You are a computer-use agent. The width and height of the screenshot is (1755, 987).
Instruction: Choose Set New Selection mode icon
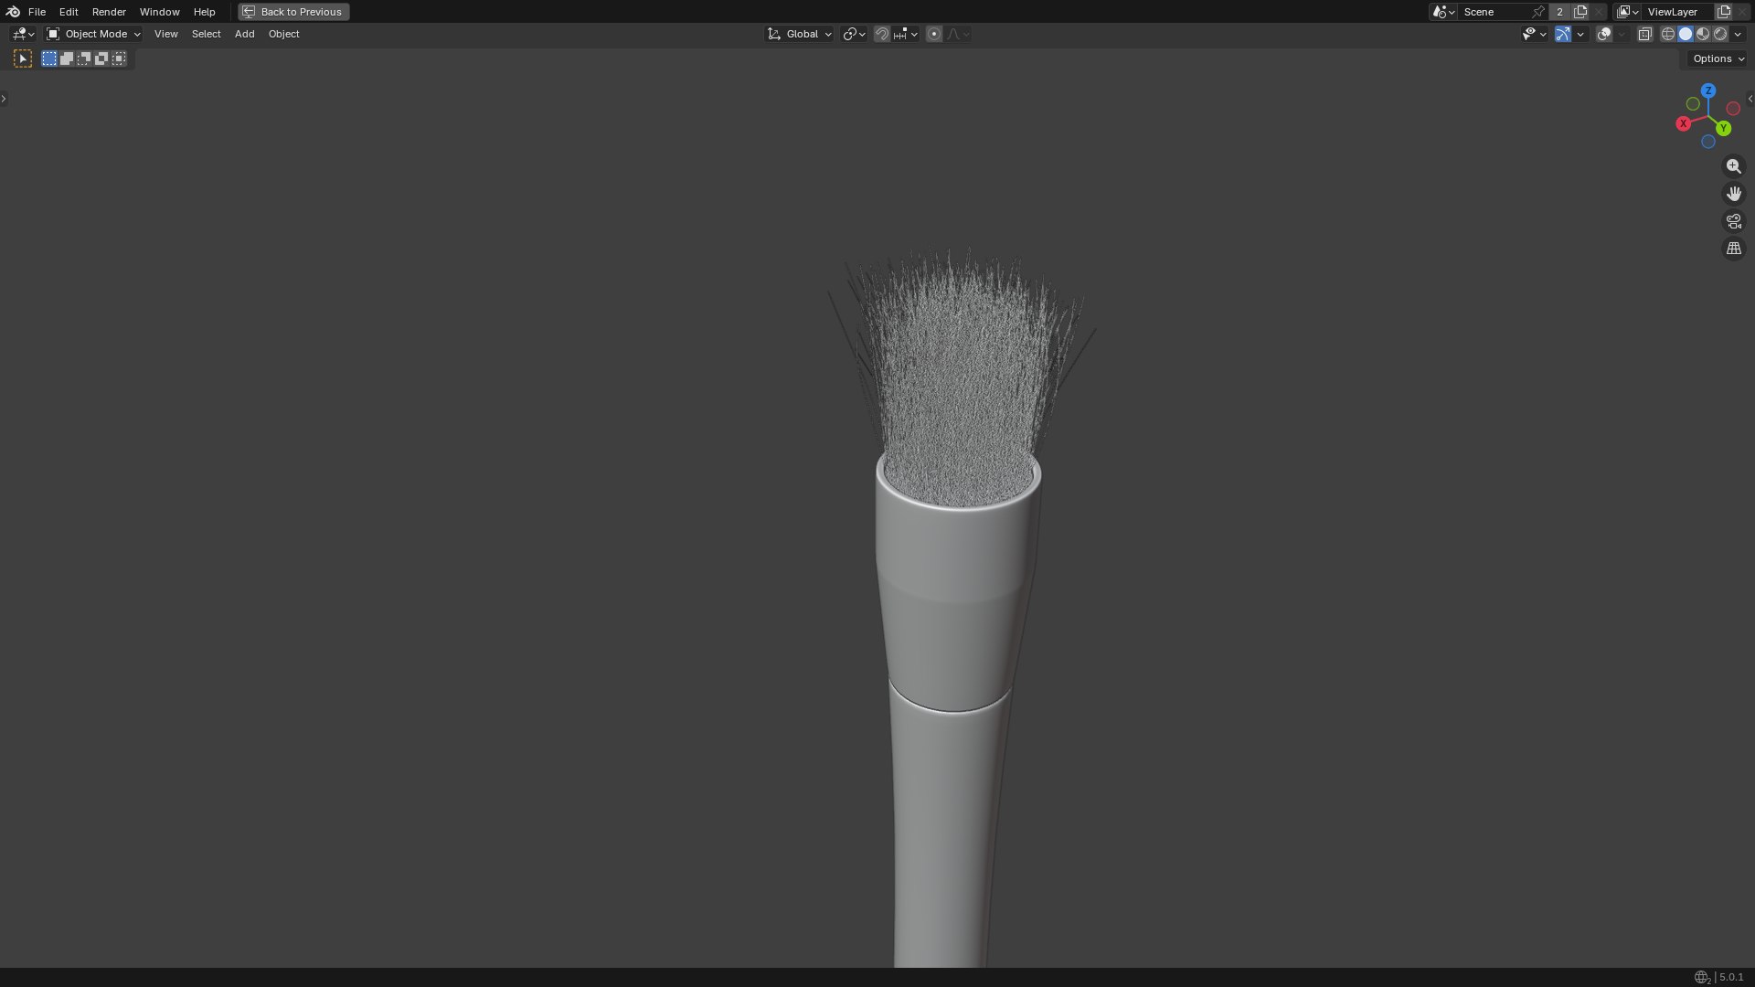[49, 58]
